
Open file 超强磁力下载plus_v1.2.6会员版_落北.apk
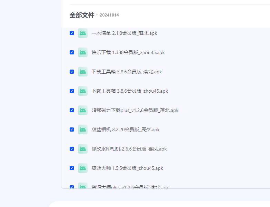click(x=135, y=110)
